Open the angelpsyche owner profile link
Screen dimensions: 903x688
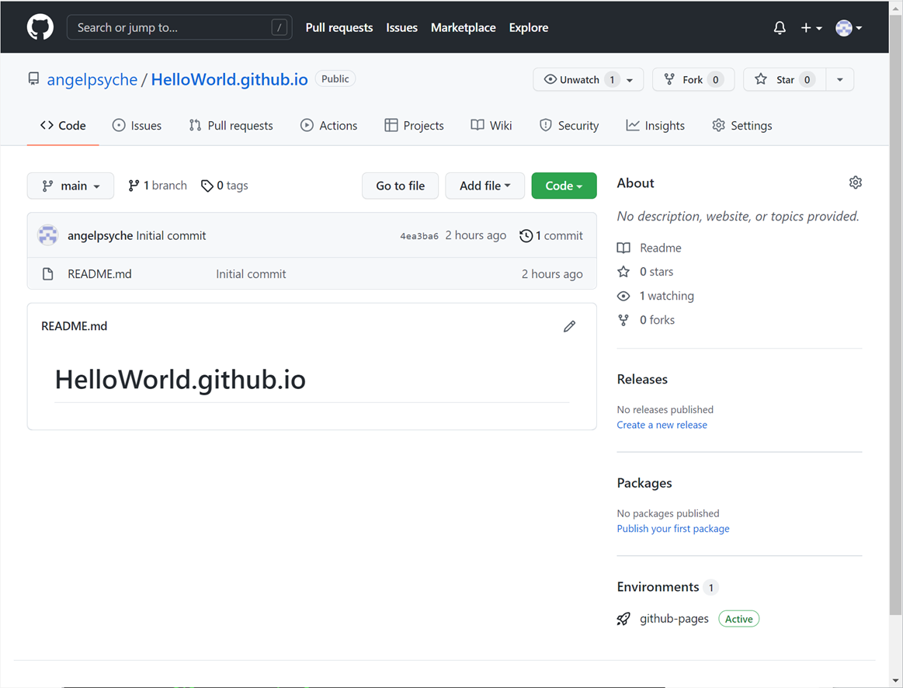pyautogui.click(x=92, y=79)
